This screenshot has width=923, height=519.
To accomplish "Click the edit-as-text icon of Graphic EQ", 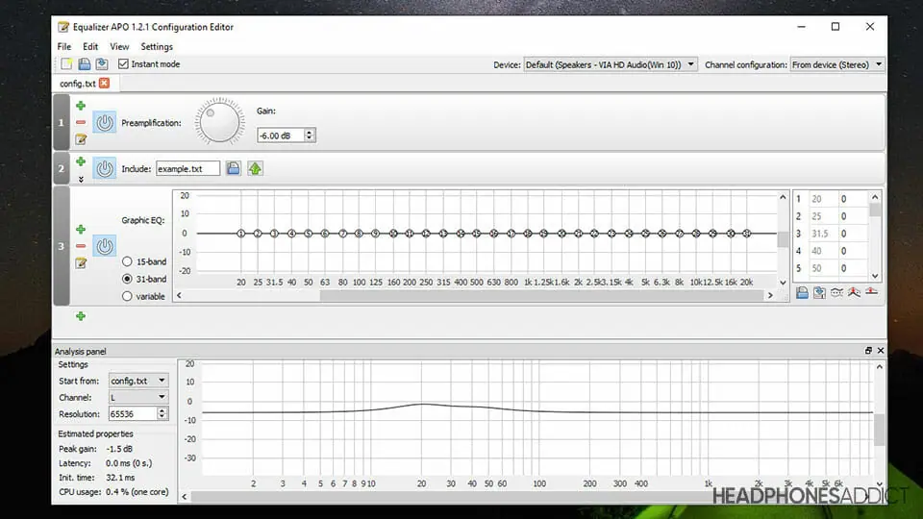I will click(81, 262).
